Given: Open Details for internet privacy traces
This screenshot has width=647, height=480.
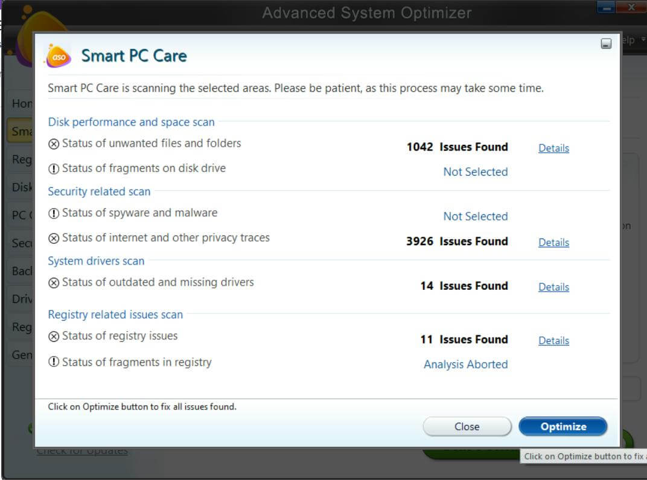Looking at the screenshot, I should pyautogui.click(x=553, y=242).
